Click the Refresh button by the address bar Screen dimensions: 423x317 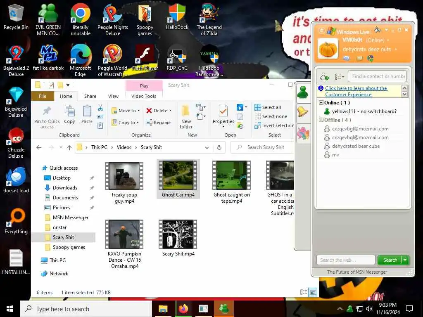click(x=219, y=147)
